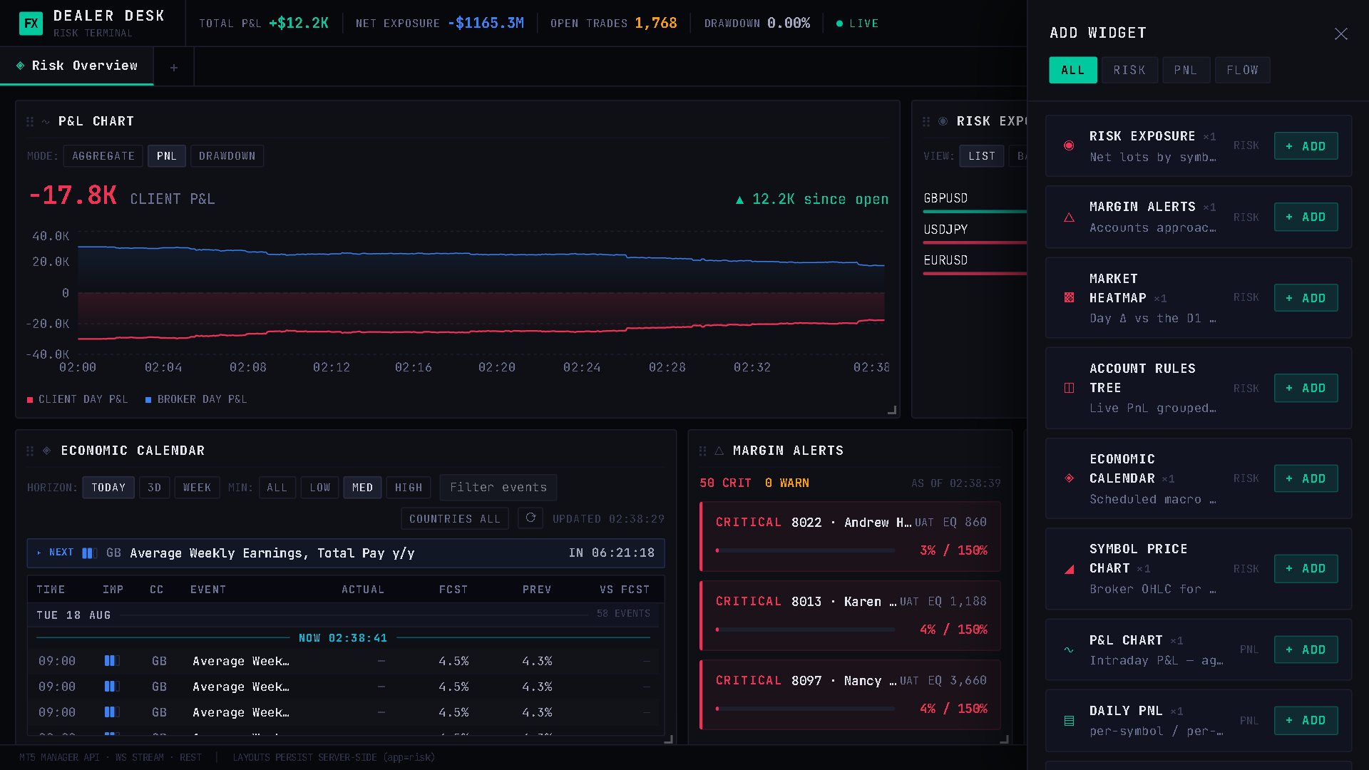Add the Account Rules Tree widget
1369x770 pixels.
(x=1306, y=388)
